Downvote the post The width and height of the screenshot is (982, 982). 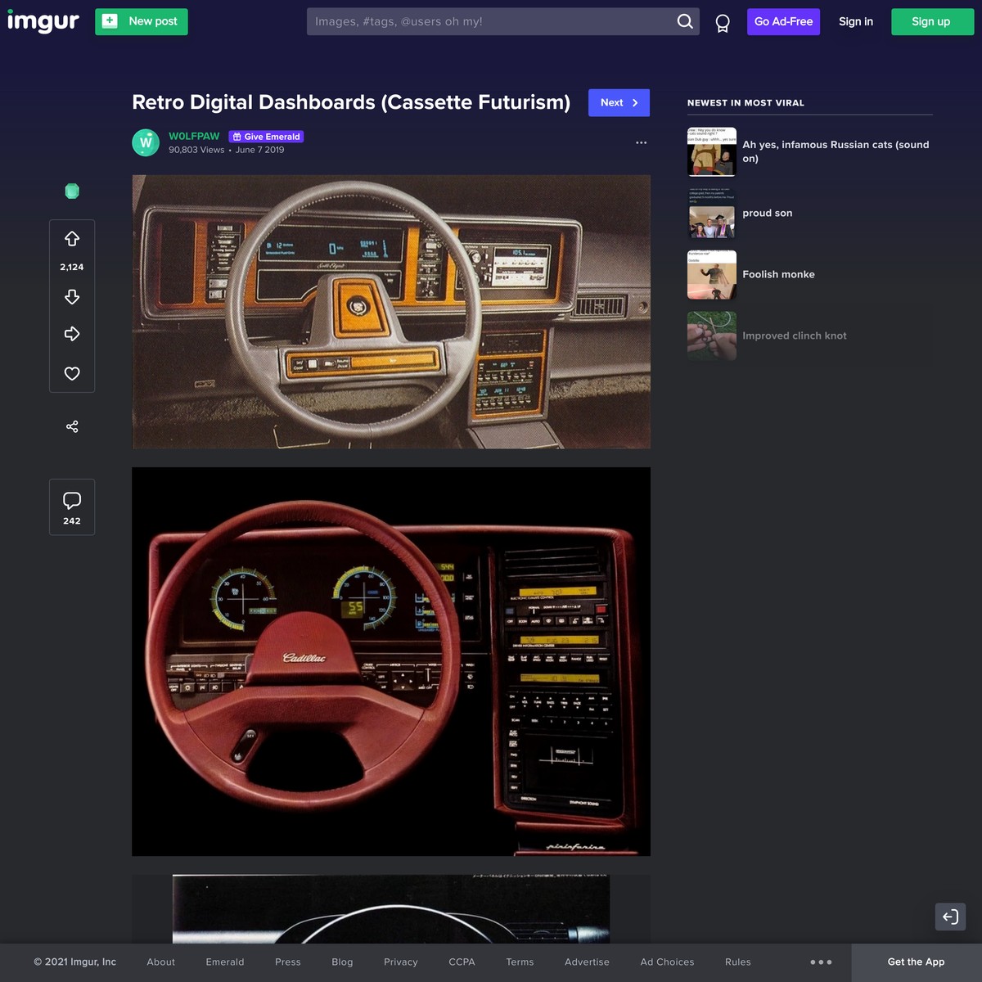click(72, 297)
